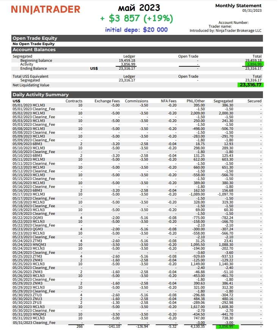280x330 pixels.
Task: Click highlighted Segregated grand total at table bottom
Action: coord(226,326)
